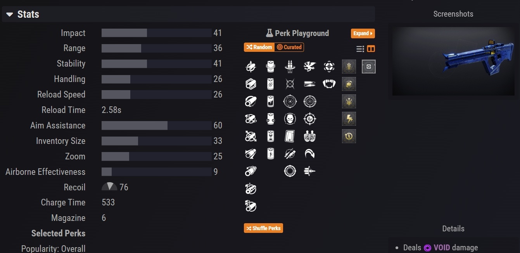Choose the two shooting-targets perk icon

tap(309, 136)
